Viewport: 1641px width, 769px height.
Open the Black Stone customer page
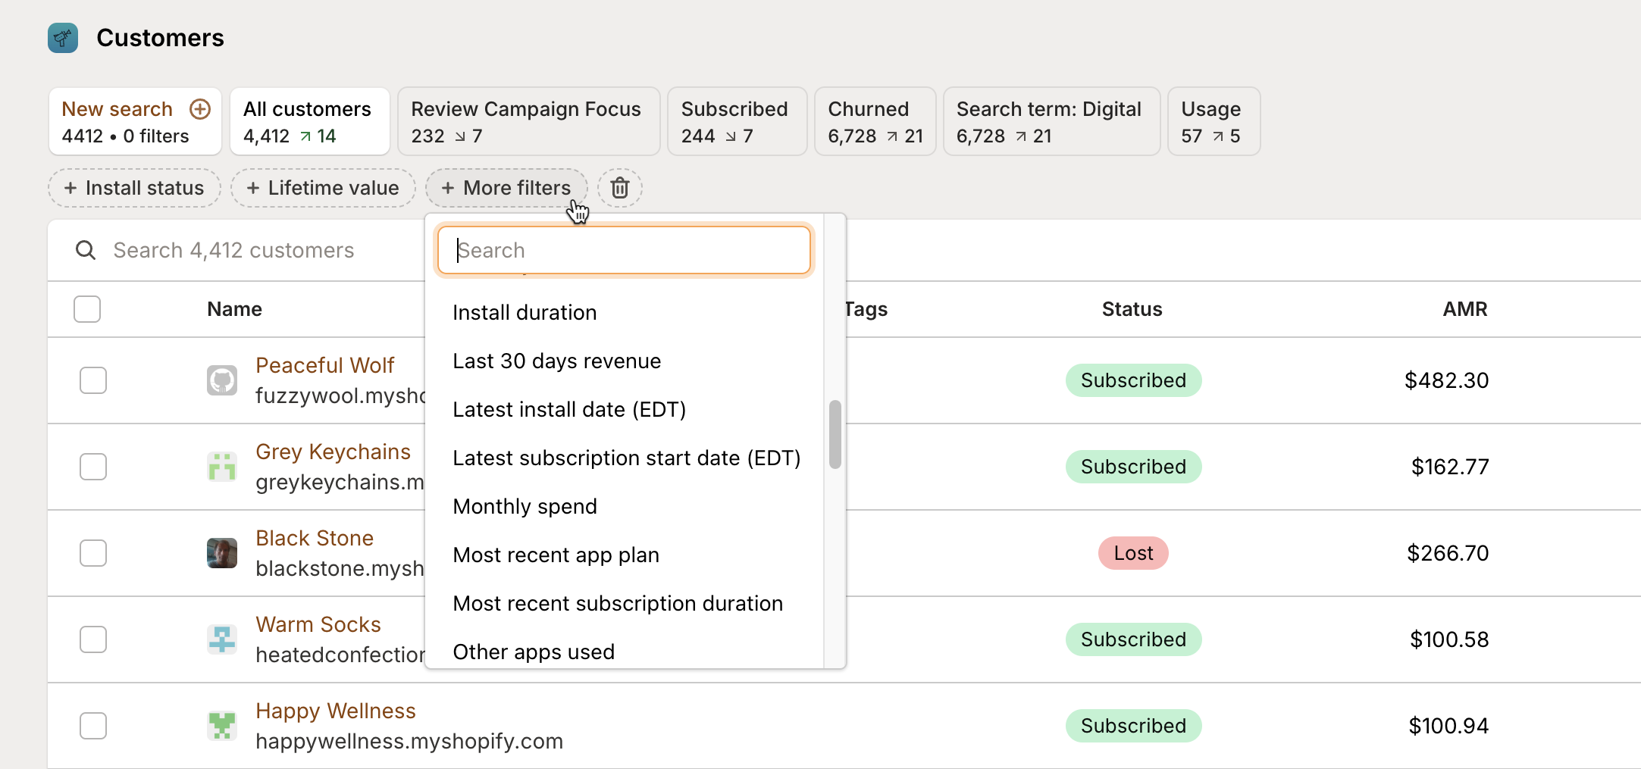click(x=315, y=537)
